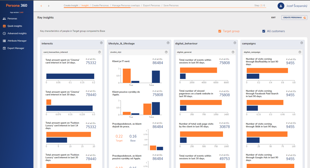Image resolution: width=310 pixels, height=168 pixels.
Task: Click the 0.16 Base value under commute probability
Action: (133, 136)
